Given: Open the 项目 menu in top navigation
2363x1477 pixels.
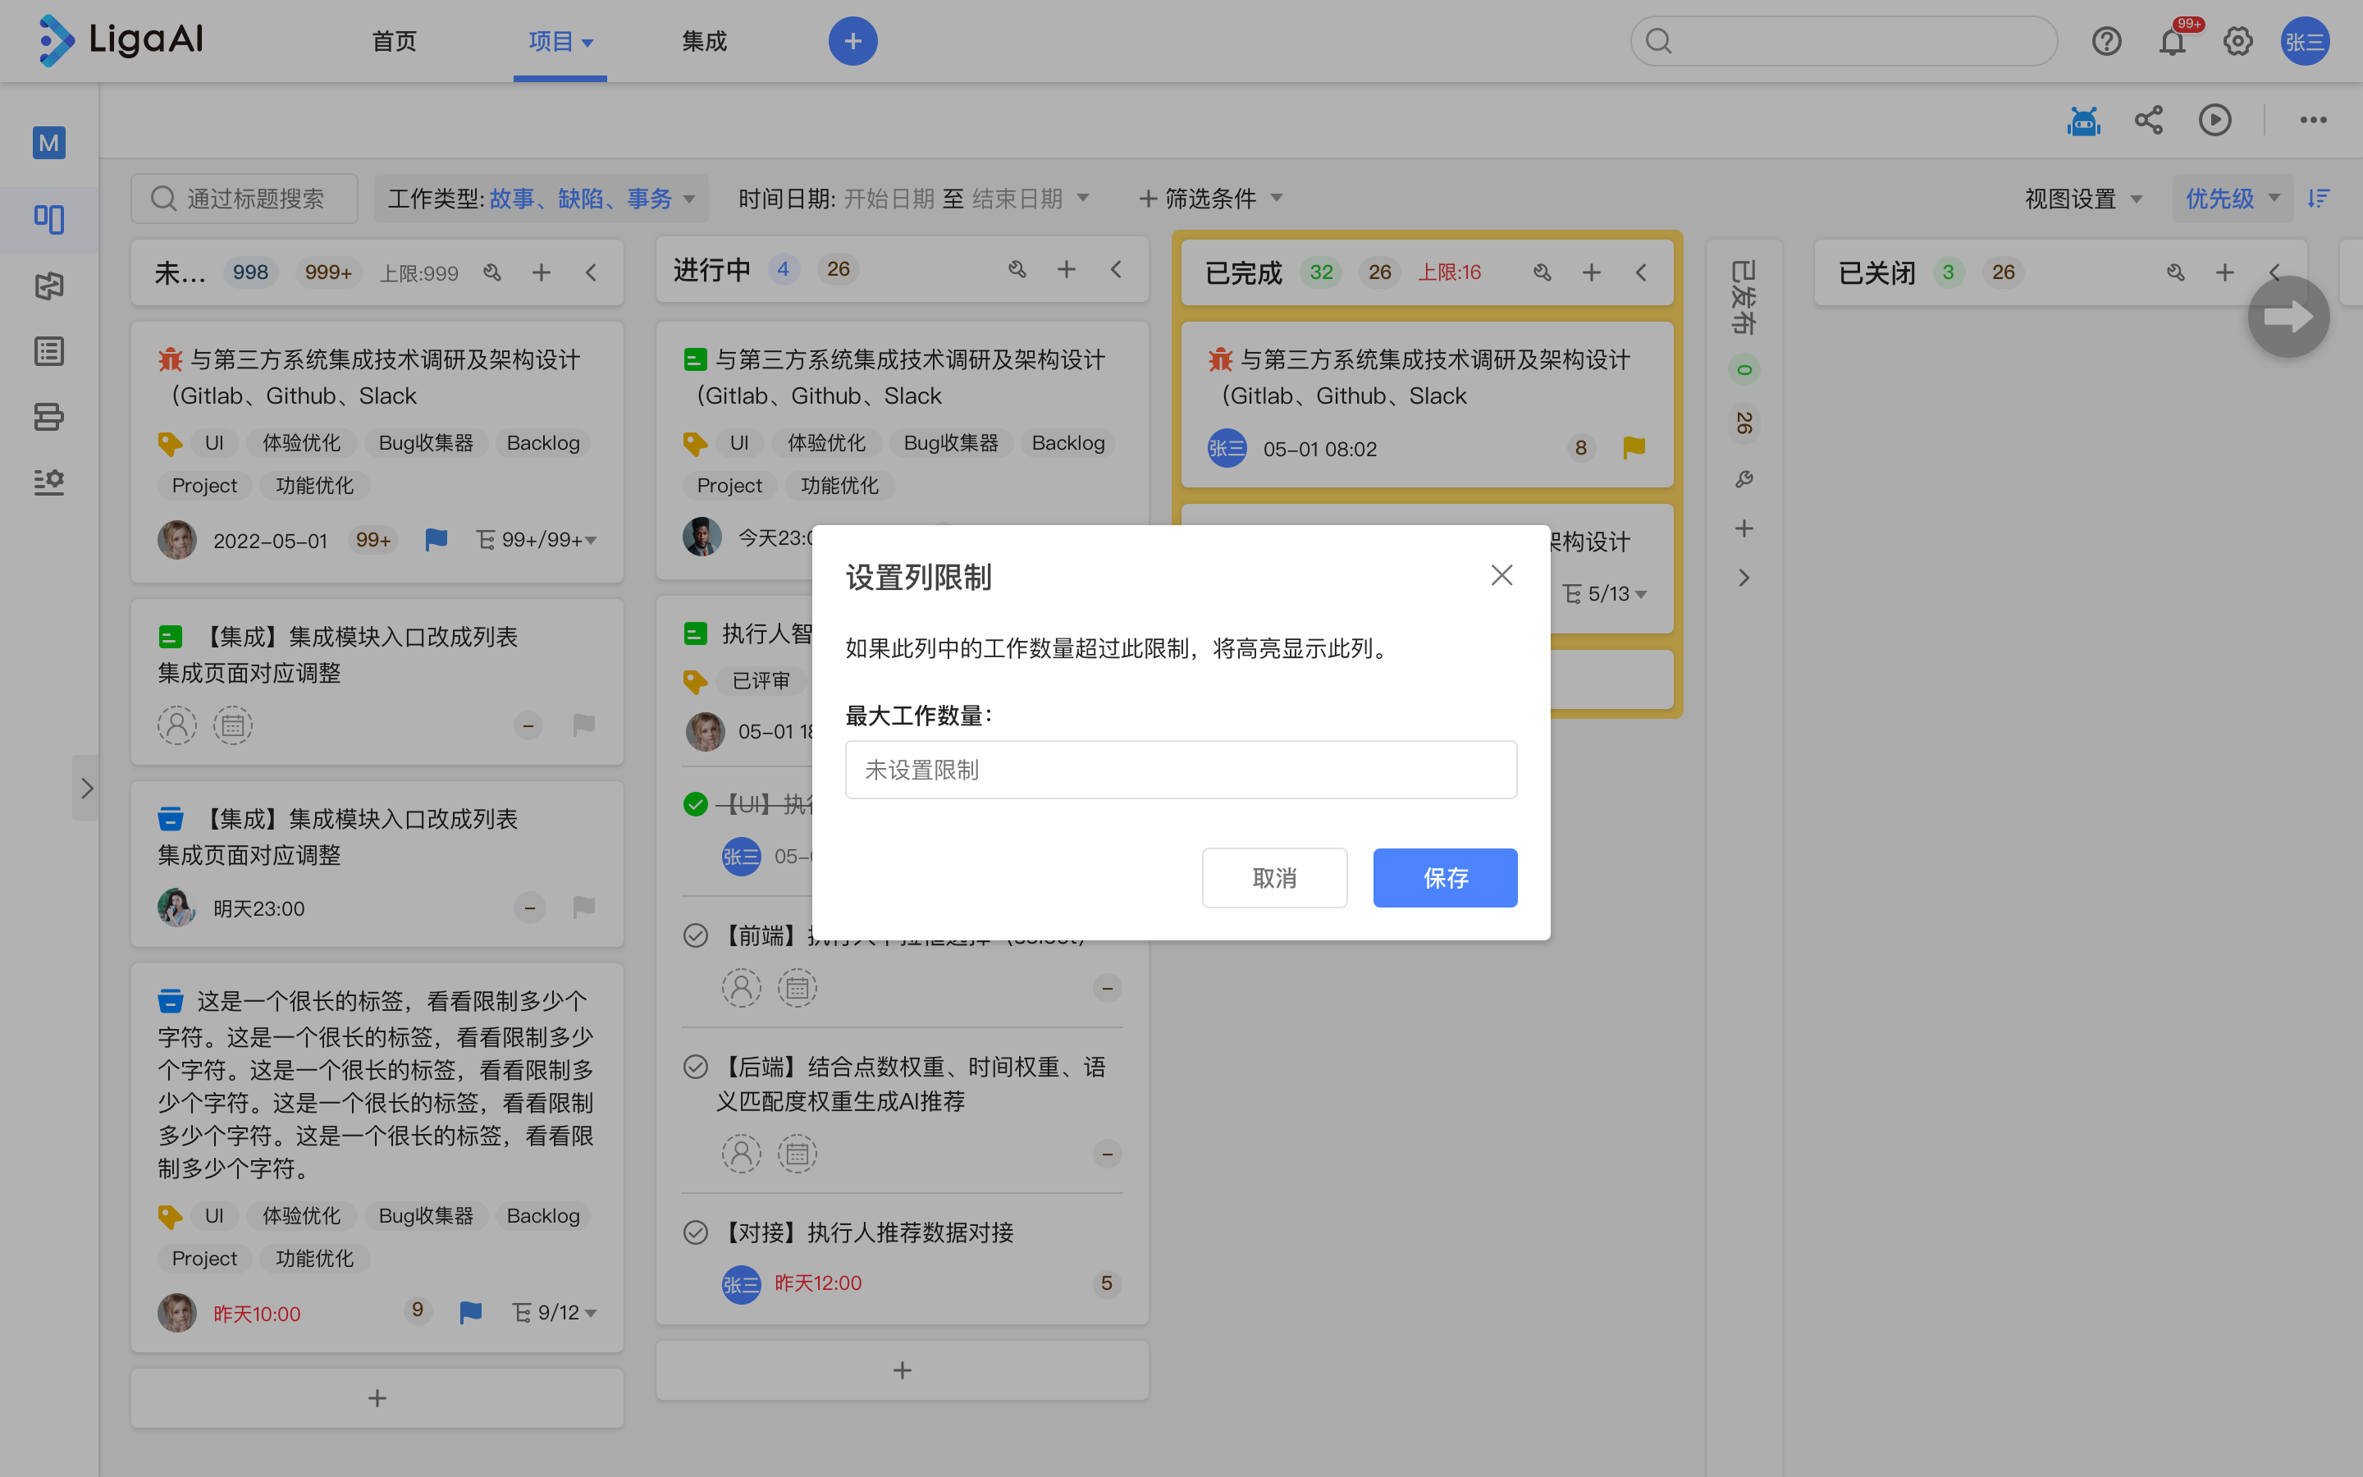Looking at the screenshot, I should 559,41.
